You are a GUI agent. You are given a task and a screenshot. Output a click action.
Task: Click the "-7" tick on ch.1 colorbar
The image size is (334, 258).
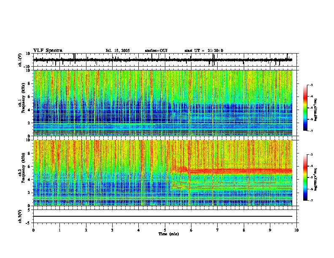click(311, 131)
